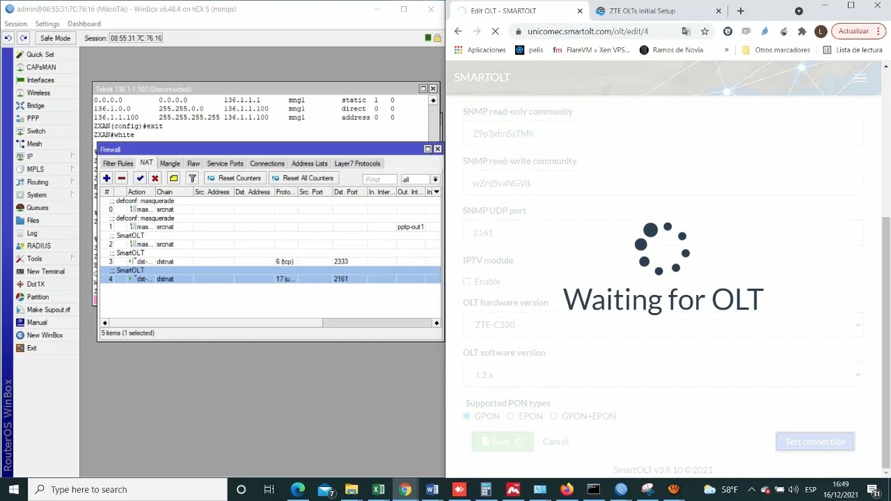Click the Reset Counters button
Screen dimensions: 891x501
(x=234, y=178)
